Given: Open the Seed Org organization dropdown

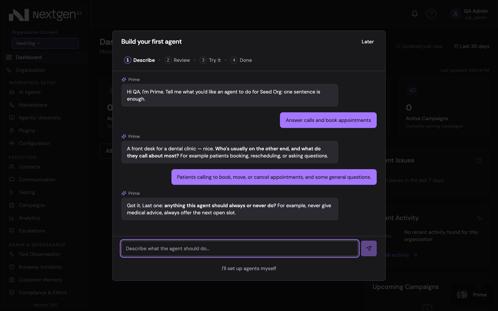Looking at the screenshot, I should point(45,43).
